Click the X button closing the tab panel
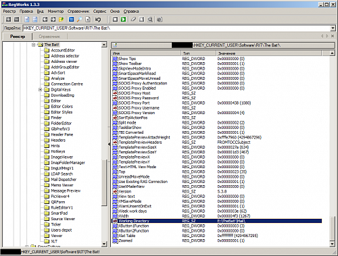This screenshot has height=256, width=338. (x=333, y=36)
